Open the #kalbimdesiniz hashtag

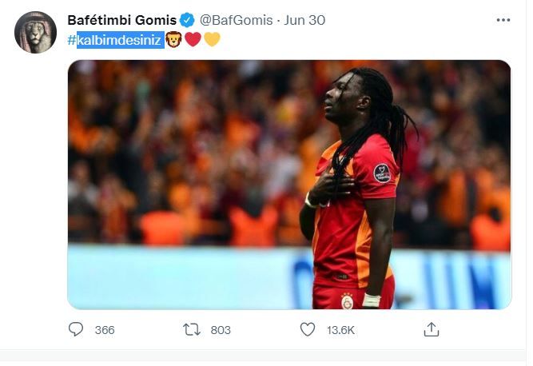114,40
